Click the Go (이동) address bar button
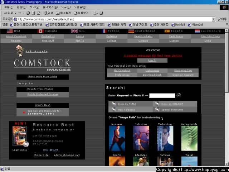This screenshot has height=172, width=229. (x=222, y=19)
